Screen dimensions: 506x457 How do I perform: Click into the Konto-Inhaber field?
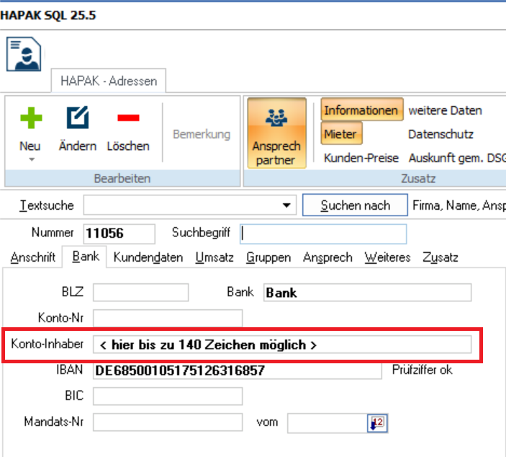[282, 345]
